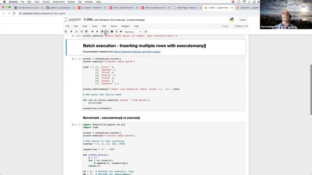The height and width of the screenshot is (175, 312).
Task: Switch to Part 2: Docker for Oracle tab
Action: tap(123, 8)
